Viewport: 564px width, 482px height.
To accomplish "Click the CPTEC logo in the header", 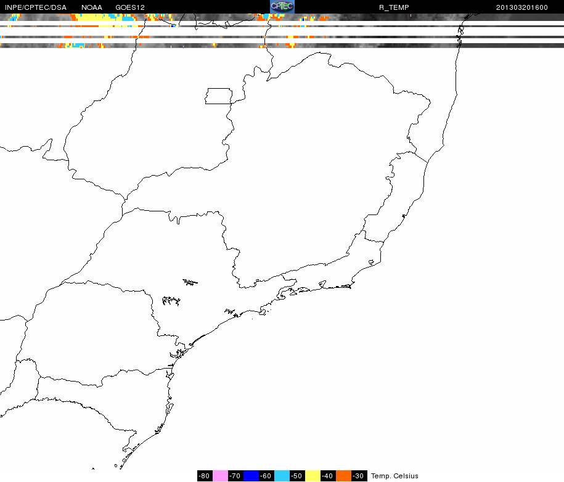I will point(282,7).
